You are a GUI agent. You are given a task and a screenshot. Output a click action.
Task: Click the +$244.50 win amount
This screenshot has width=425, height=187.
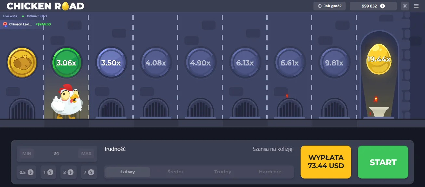[x=43, y=24]
